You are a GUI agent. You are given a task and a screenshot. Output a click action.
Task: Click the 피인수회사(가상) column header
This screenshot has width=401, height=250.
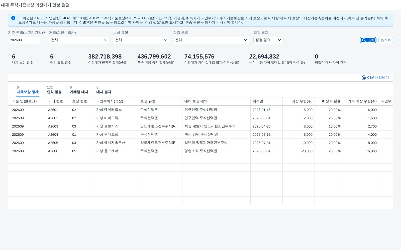116,101
